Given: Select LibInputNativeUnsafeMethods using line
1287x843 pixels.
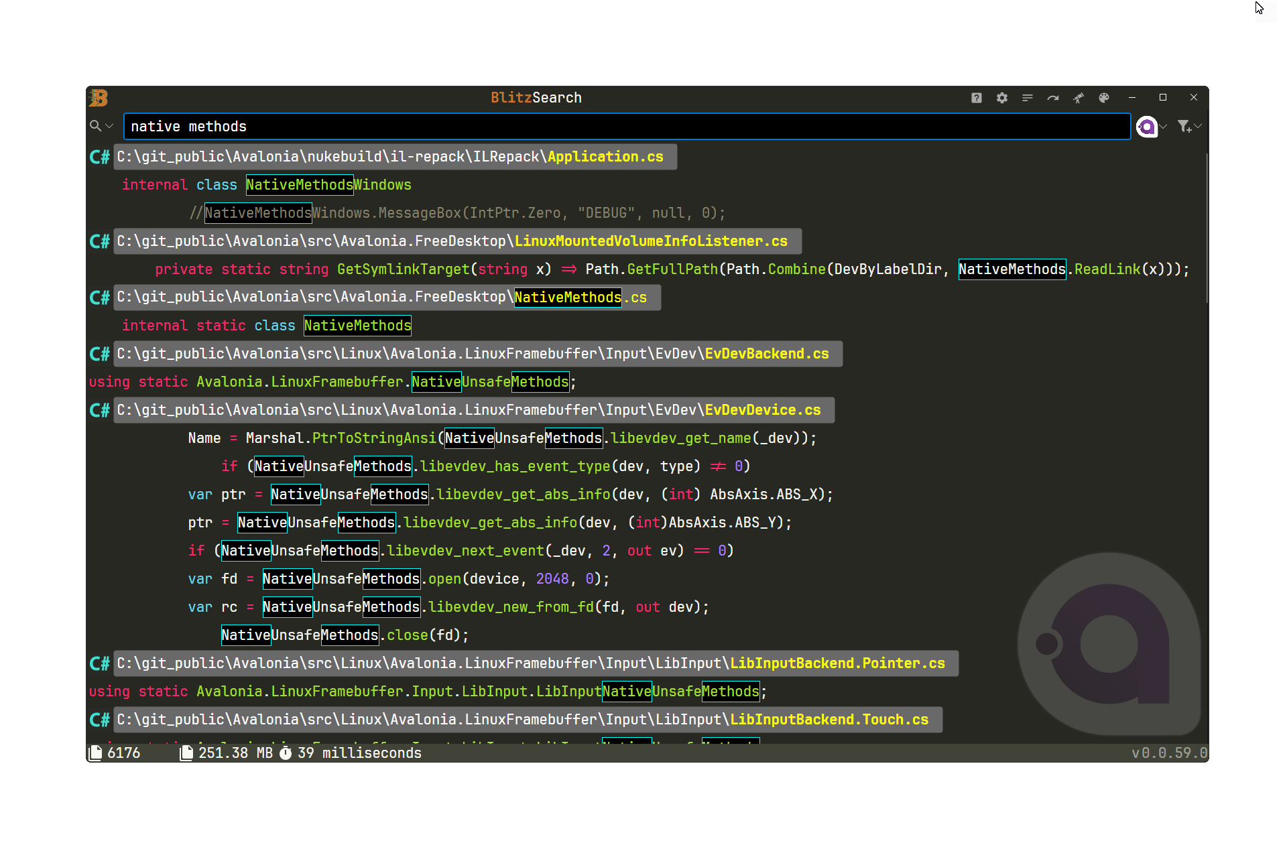Looking at the screenshot, I should (428, 692).
